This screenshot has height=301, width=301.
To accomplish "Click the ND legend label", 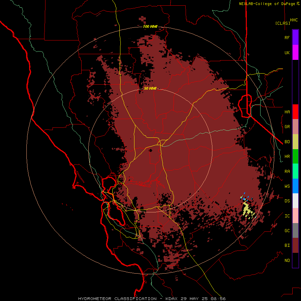I will (287, 261).
